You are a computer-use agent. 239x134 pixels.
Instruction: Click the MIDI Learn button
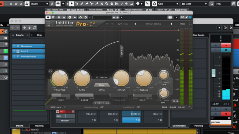tap(58, 107)
